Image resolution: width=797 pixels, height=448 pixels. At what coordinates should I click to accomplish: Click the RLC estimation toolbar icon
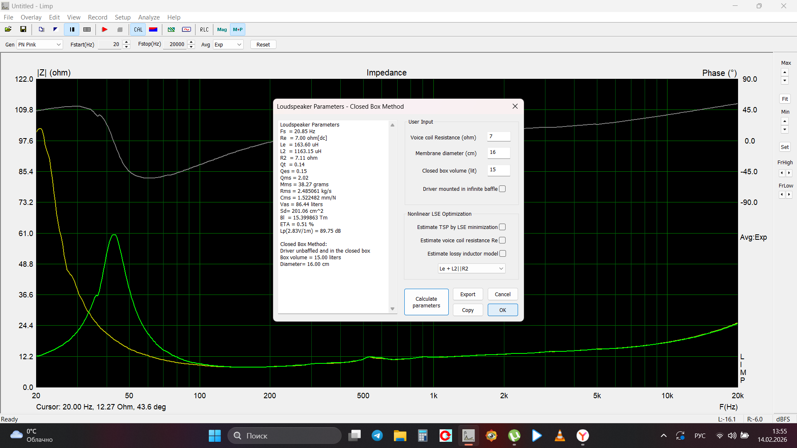(x=204, y=29)
